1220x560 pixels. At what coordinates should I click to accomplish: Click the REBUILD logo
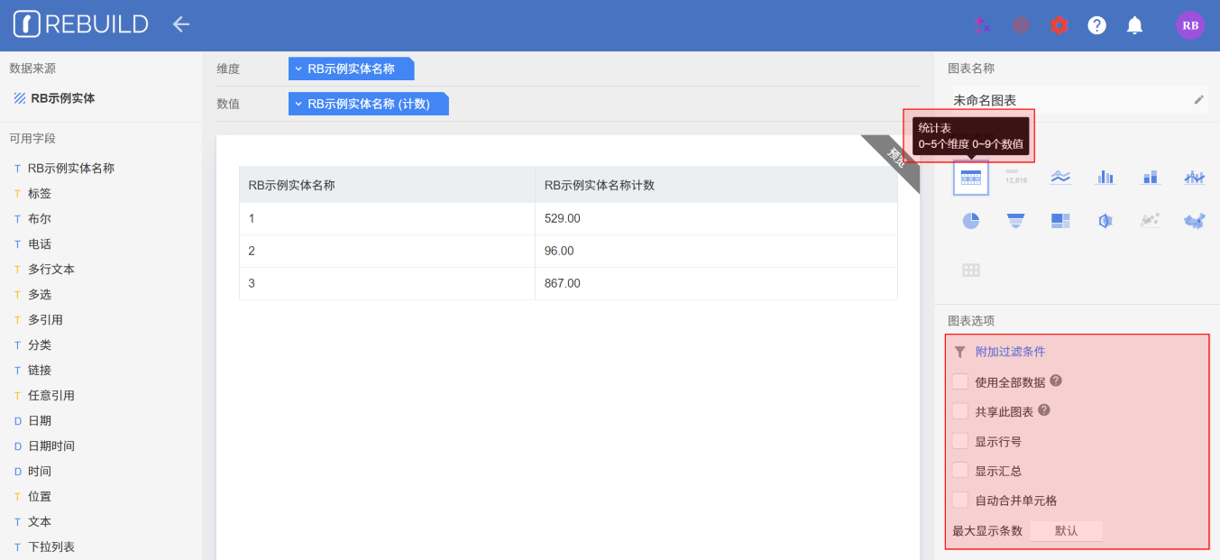point(81,24)
